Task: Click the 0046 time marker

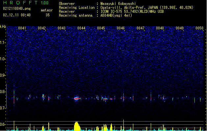Action: 121,28
